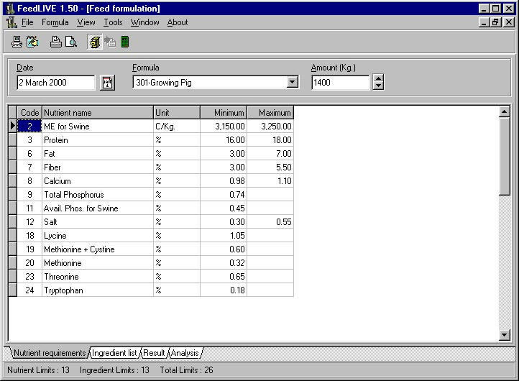Open the green calculator tool
This screenshot has width=519, height=381.
125,42
